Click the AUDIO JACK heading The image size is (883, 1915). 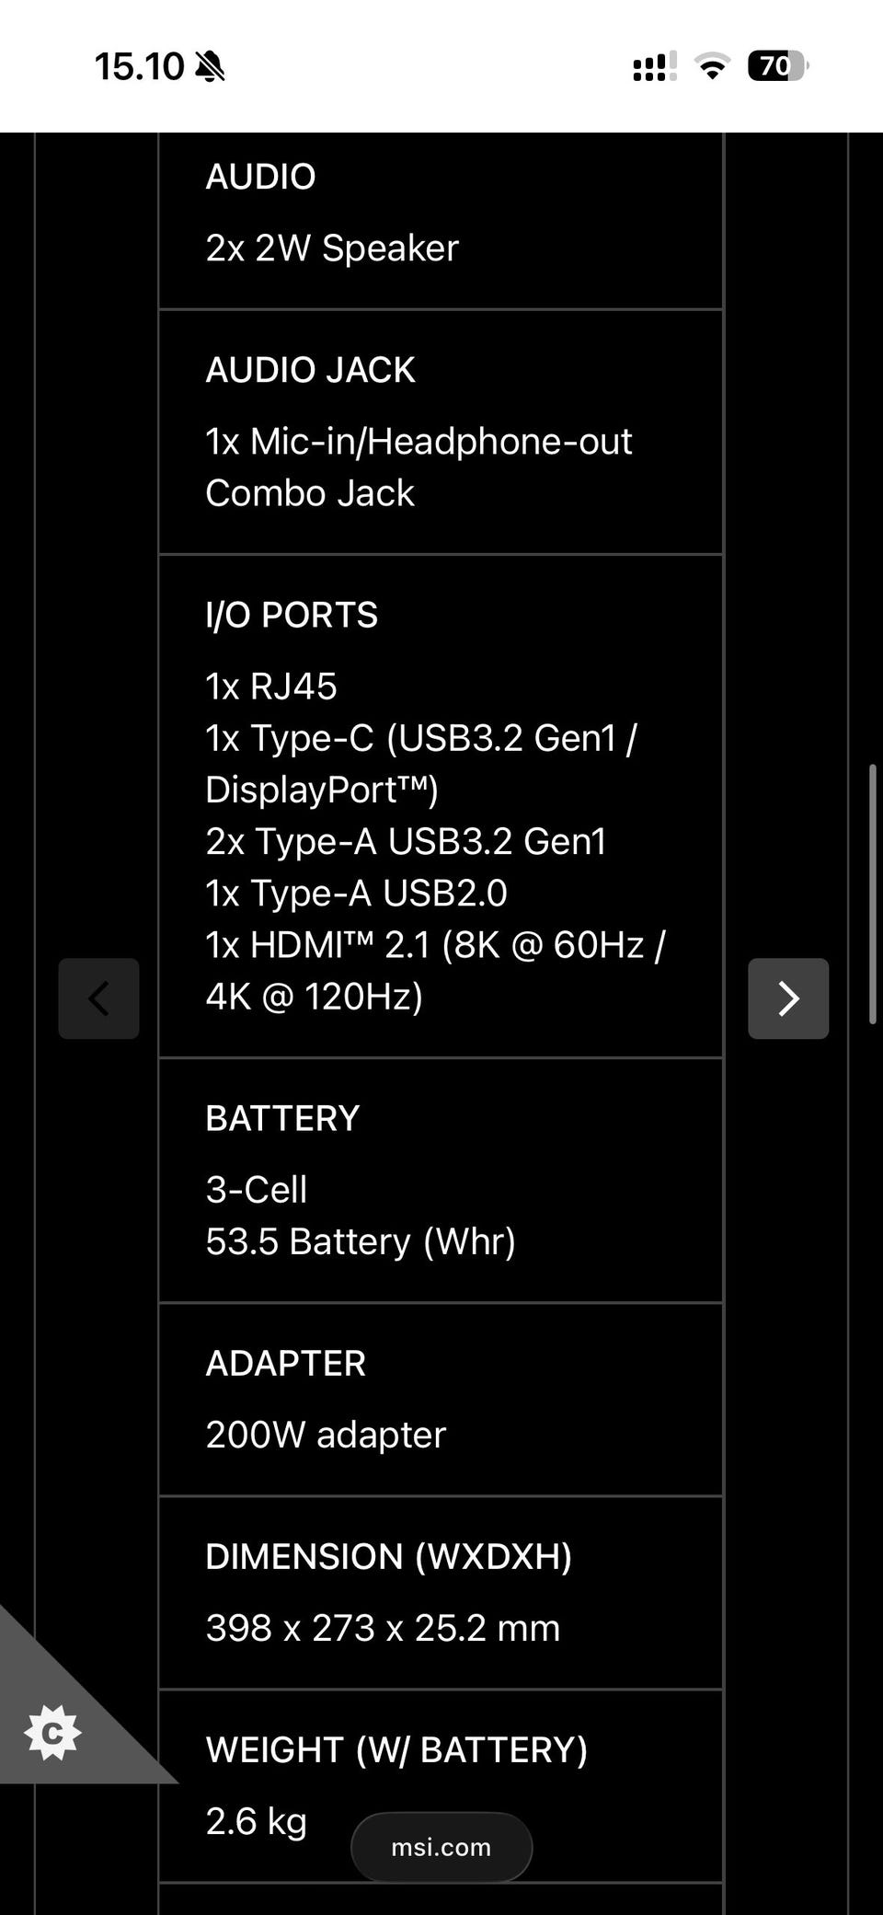pyautogui.click(x=310, y=370)
